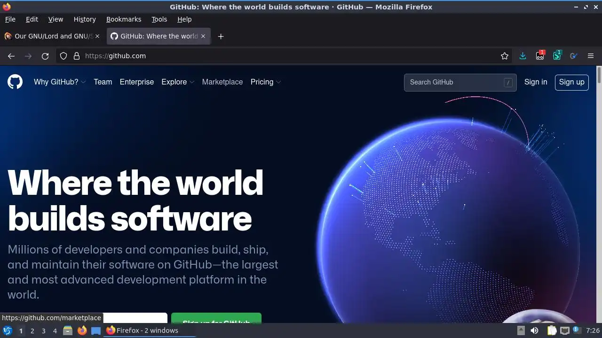Open the Enterprise link
Screen dimensions: 602x338
point(137,82)
